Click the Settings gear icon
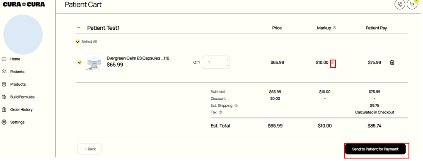 (x=4, y=122)
